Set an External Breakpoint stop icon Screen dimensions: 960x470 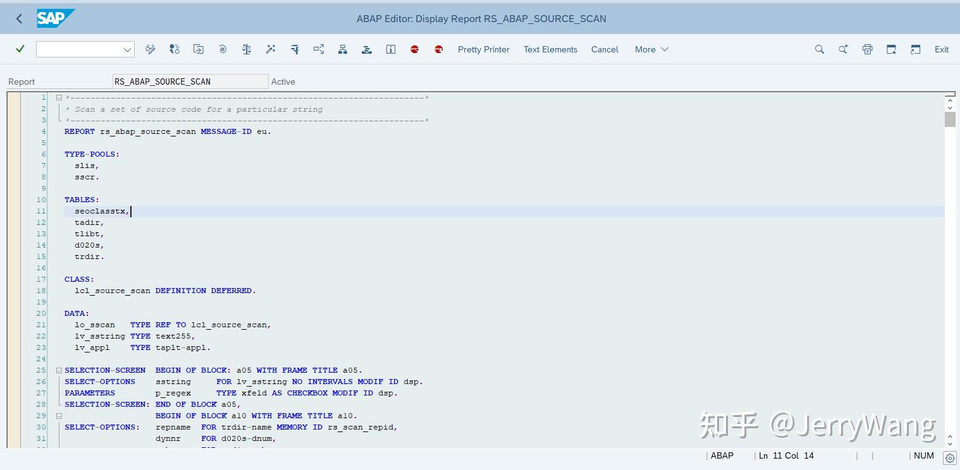(438, 49)
